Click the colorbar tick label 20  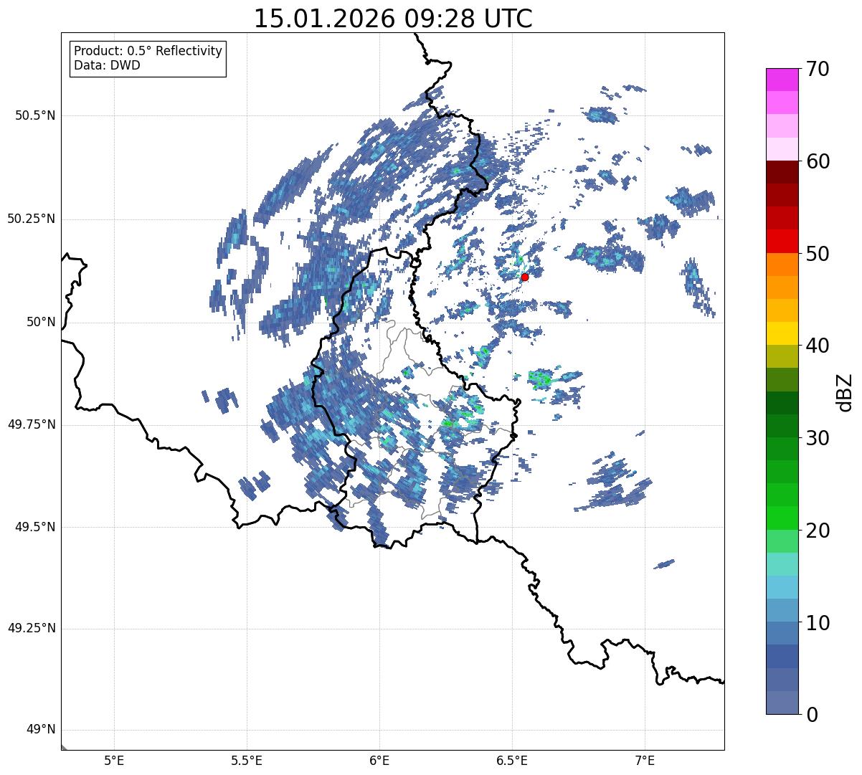point(818,531)
